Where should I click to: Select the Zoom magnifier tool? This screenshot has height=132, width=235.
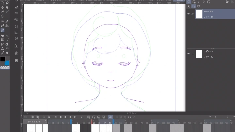point(2,3)
